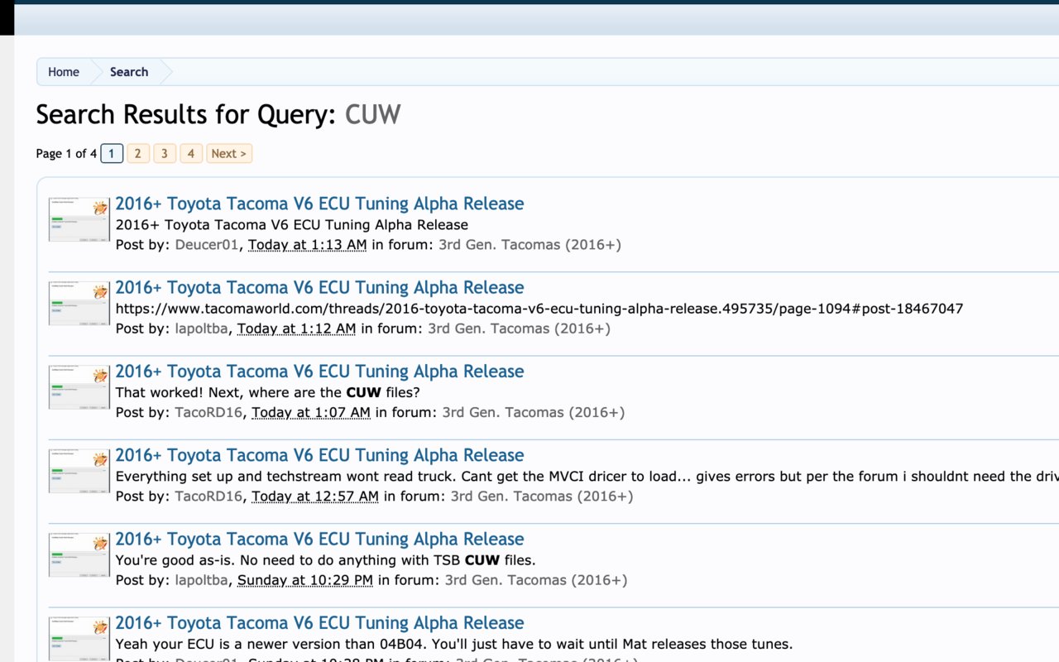
Task: Click 'Today at 1:13 AM' timestamp
Action: (x=307, y=245)
